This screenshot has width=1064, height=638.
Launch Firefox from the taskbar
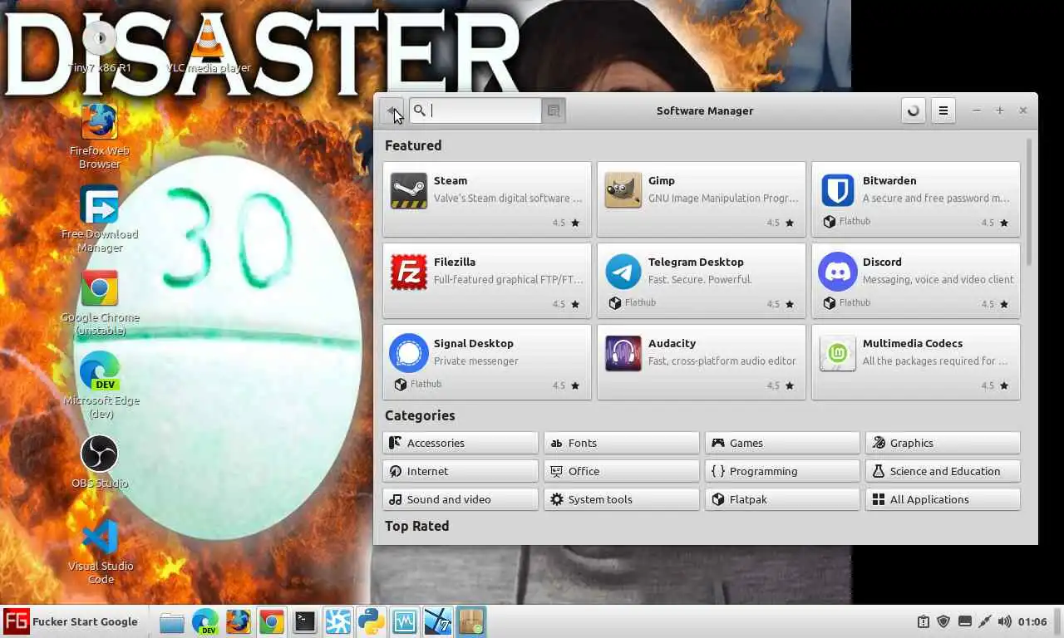239,621
